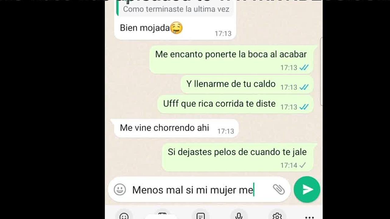
Task: Tap the keyboard microphone voice input icon
Action: coord(239,216)
